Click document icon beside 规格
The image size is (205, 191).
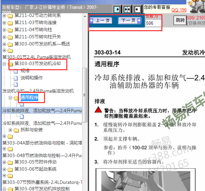pyautogui.click(x=16, y=71)
